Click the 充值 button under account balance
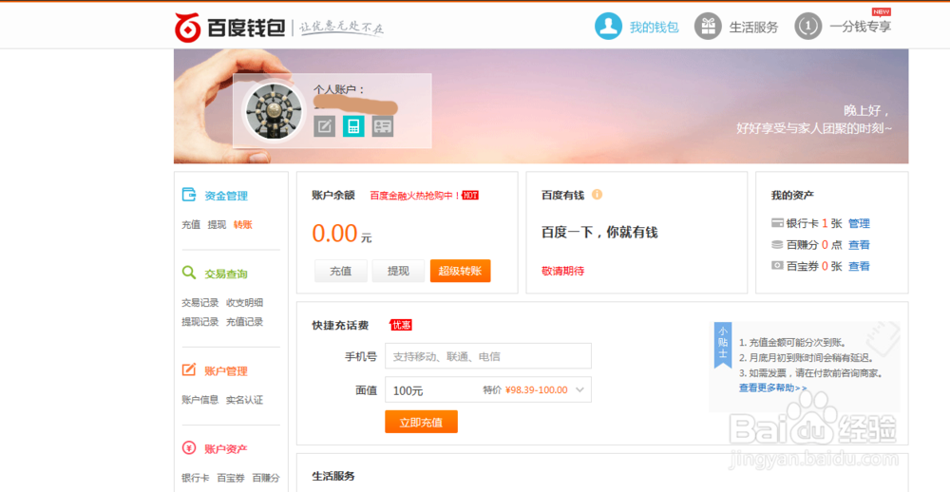 [x=341, y=271]
